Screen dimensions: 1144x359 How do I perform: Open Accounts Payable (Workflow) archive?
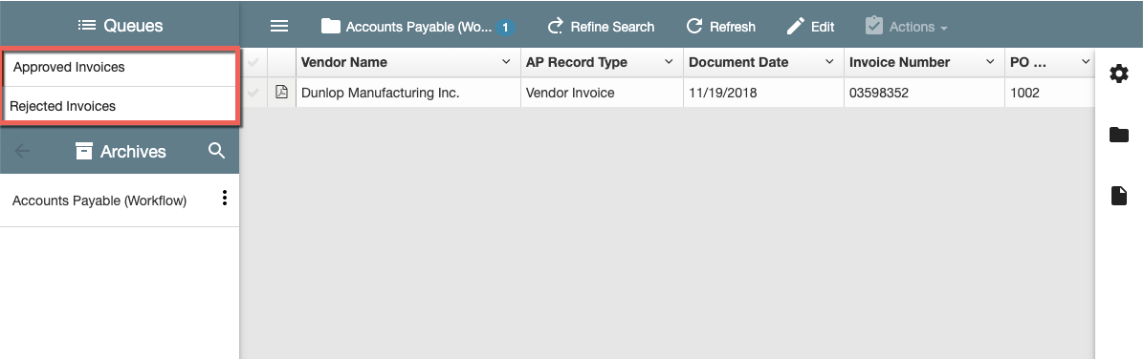click(99, 201)
